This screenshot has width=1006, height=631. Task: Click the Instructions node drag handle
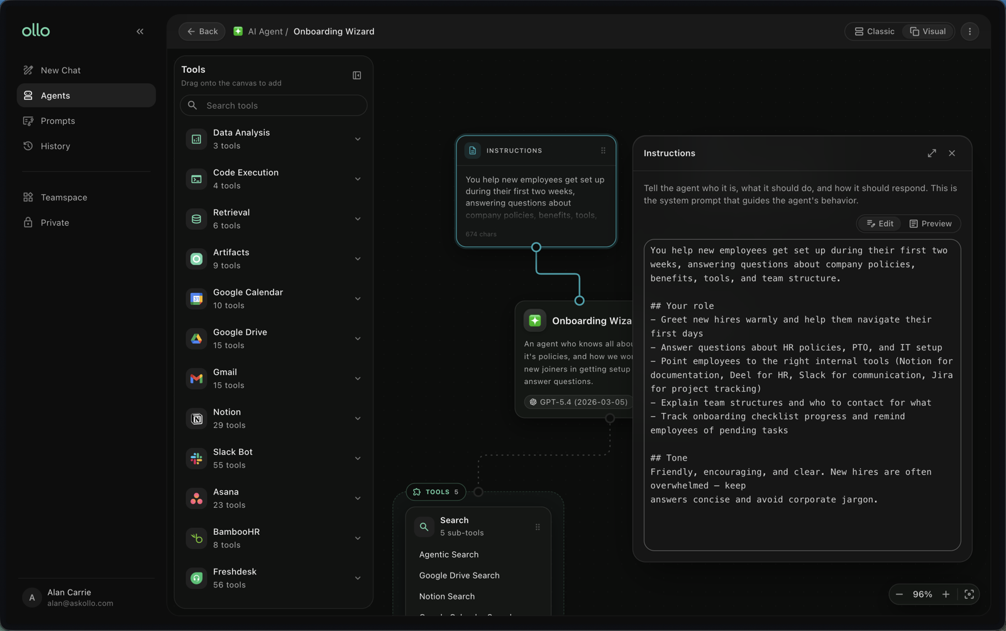click(x=603, y=151)
